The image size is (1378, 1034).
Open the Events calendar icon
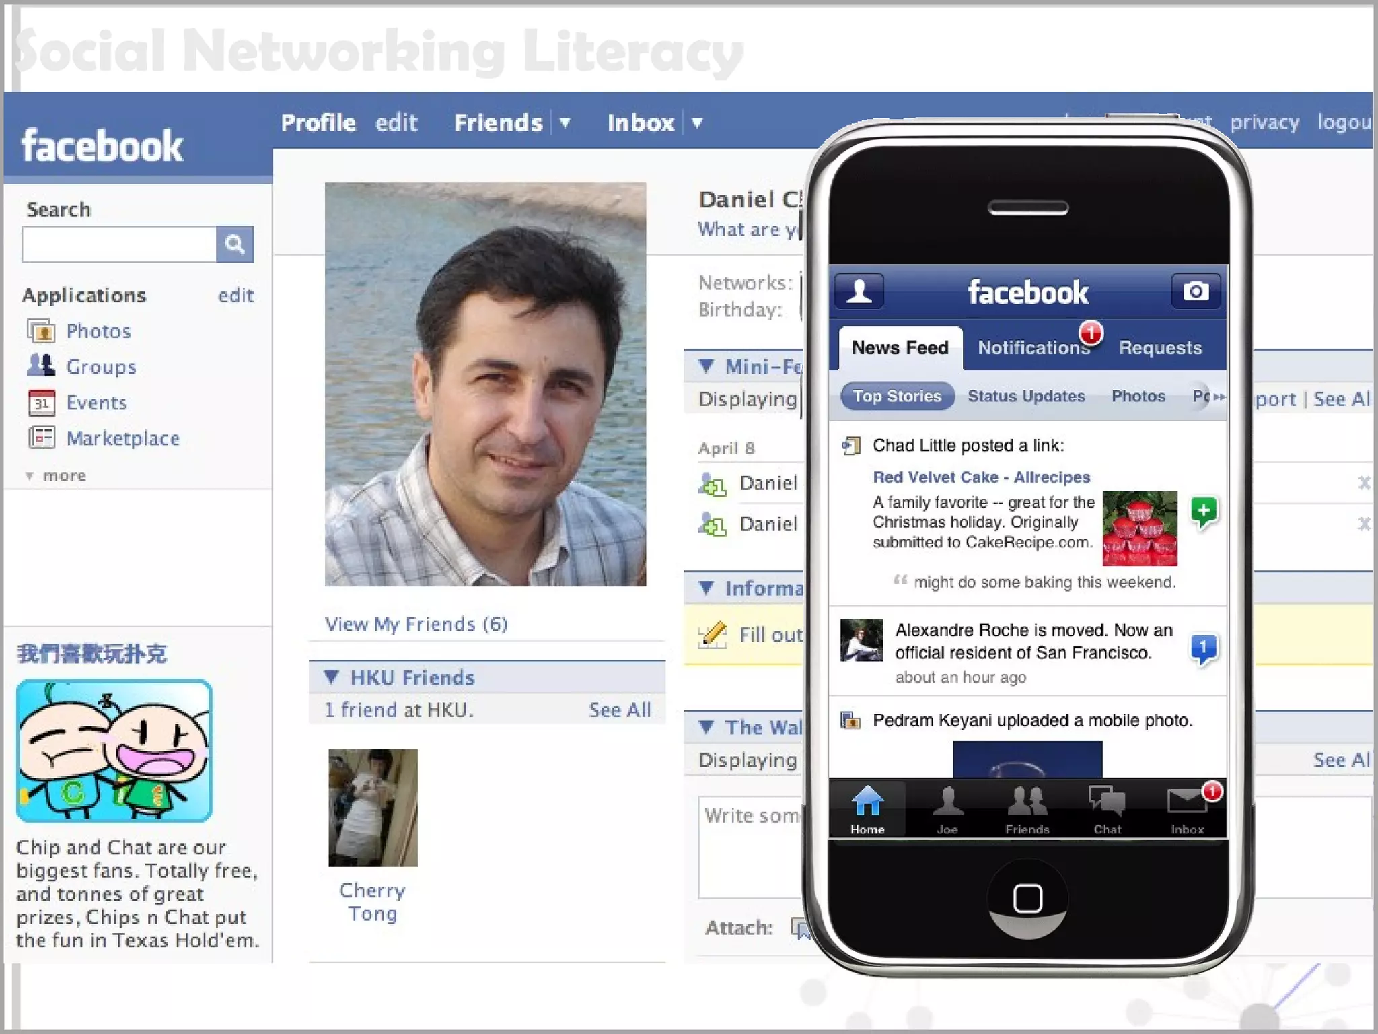click(41, 402)
